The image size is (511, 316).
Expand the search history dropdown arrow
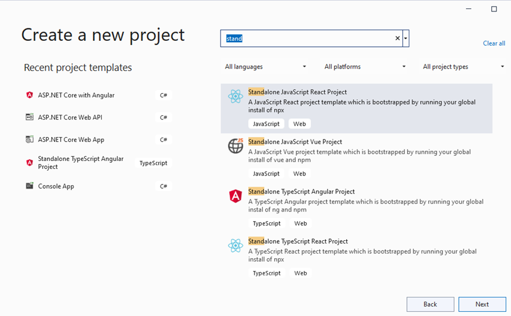pyautogui.click(x=406, y=38)
